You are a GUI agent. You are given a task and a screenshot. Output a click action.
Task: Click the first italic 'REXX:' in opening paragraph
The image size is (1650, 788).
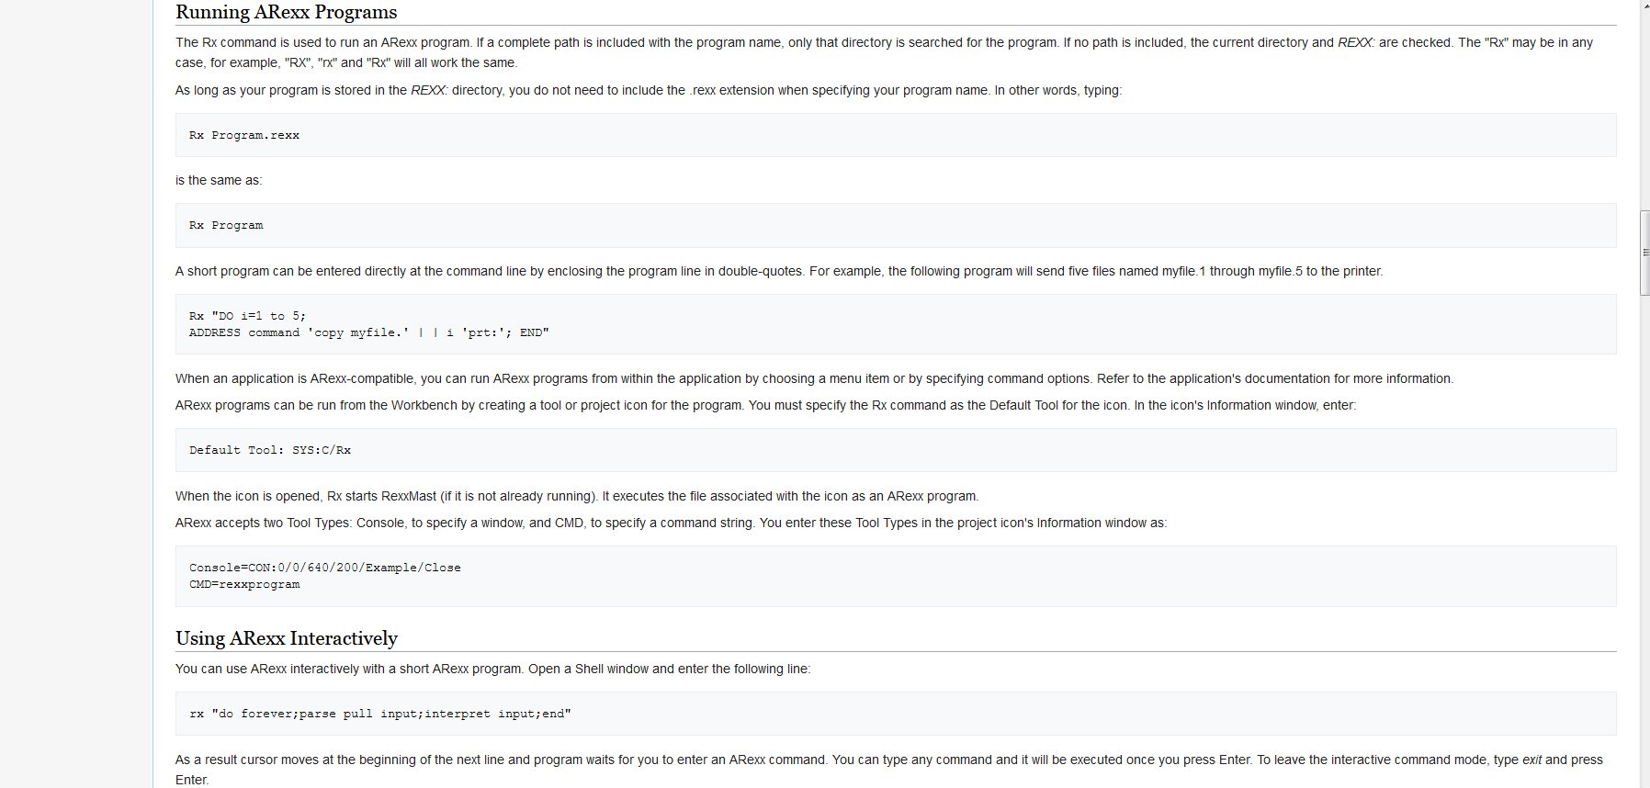pos(1356,42)
